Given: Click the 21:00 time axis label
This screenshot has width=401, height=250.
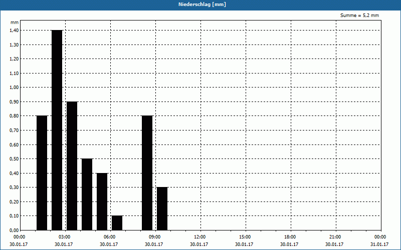Looking at the screenshot, I should tap(335, 237).
